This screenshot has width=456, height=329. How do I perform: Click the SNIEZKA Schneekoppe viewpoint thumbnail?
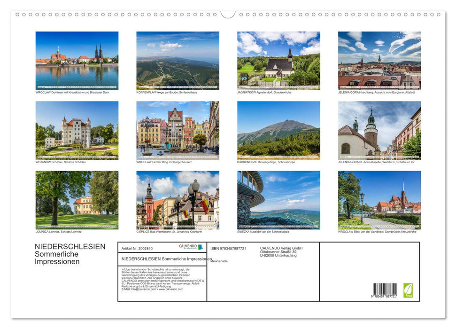[x=278, y=201]
